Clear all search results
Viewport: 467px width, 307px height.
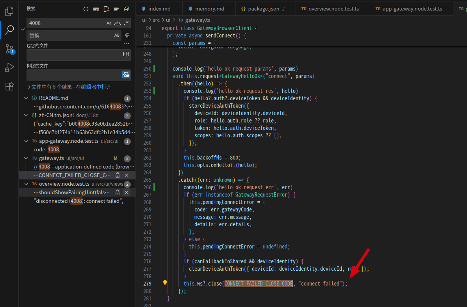(96, 9)
